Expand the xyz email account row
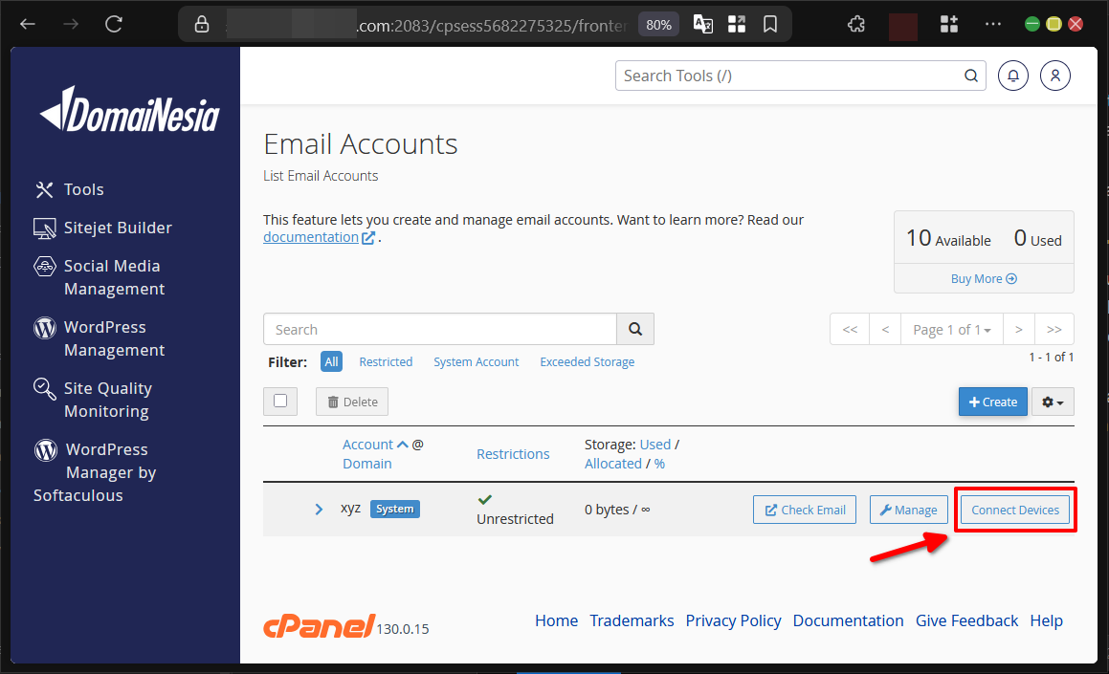The height and width of the screenshot is (674, 1109). (x=319, y=509)
